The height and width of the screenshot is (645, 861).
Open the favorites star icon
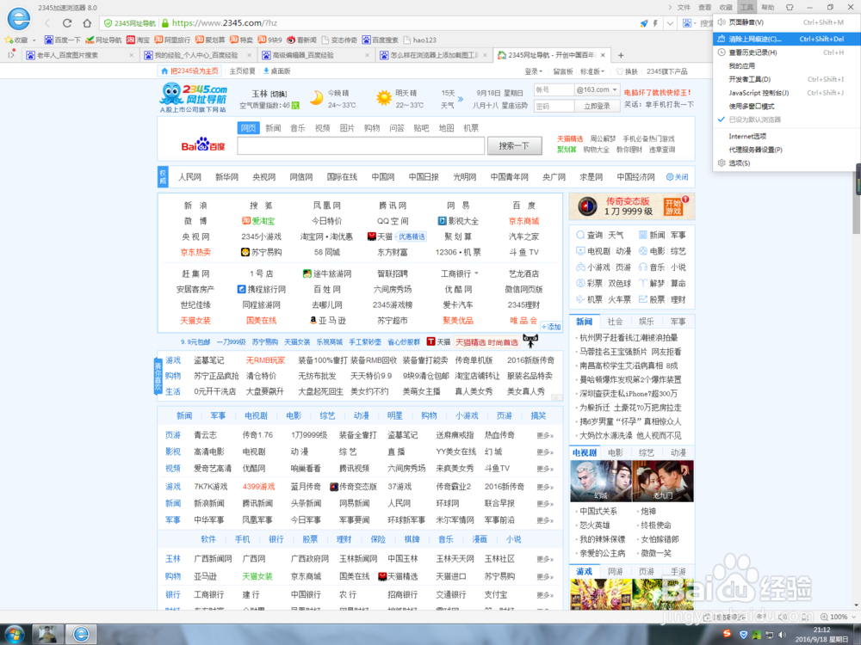coord(9,40)
